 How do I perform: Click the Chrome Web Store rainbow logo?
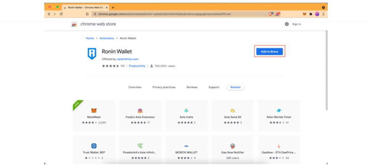[x=74, y=24]
